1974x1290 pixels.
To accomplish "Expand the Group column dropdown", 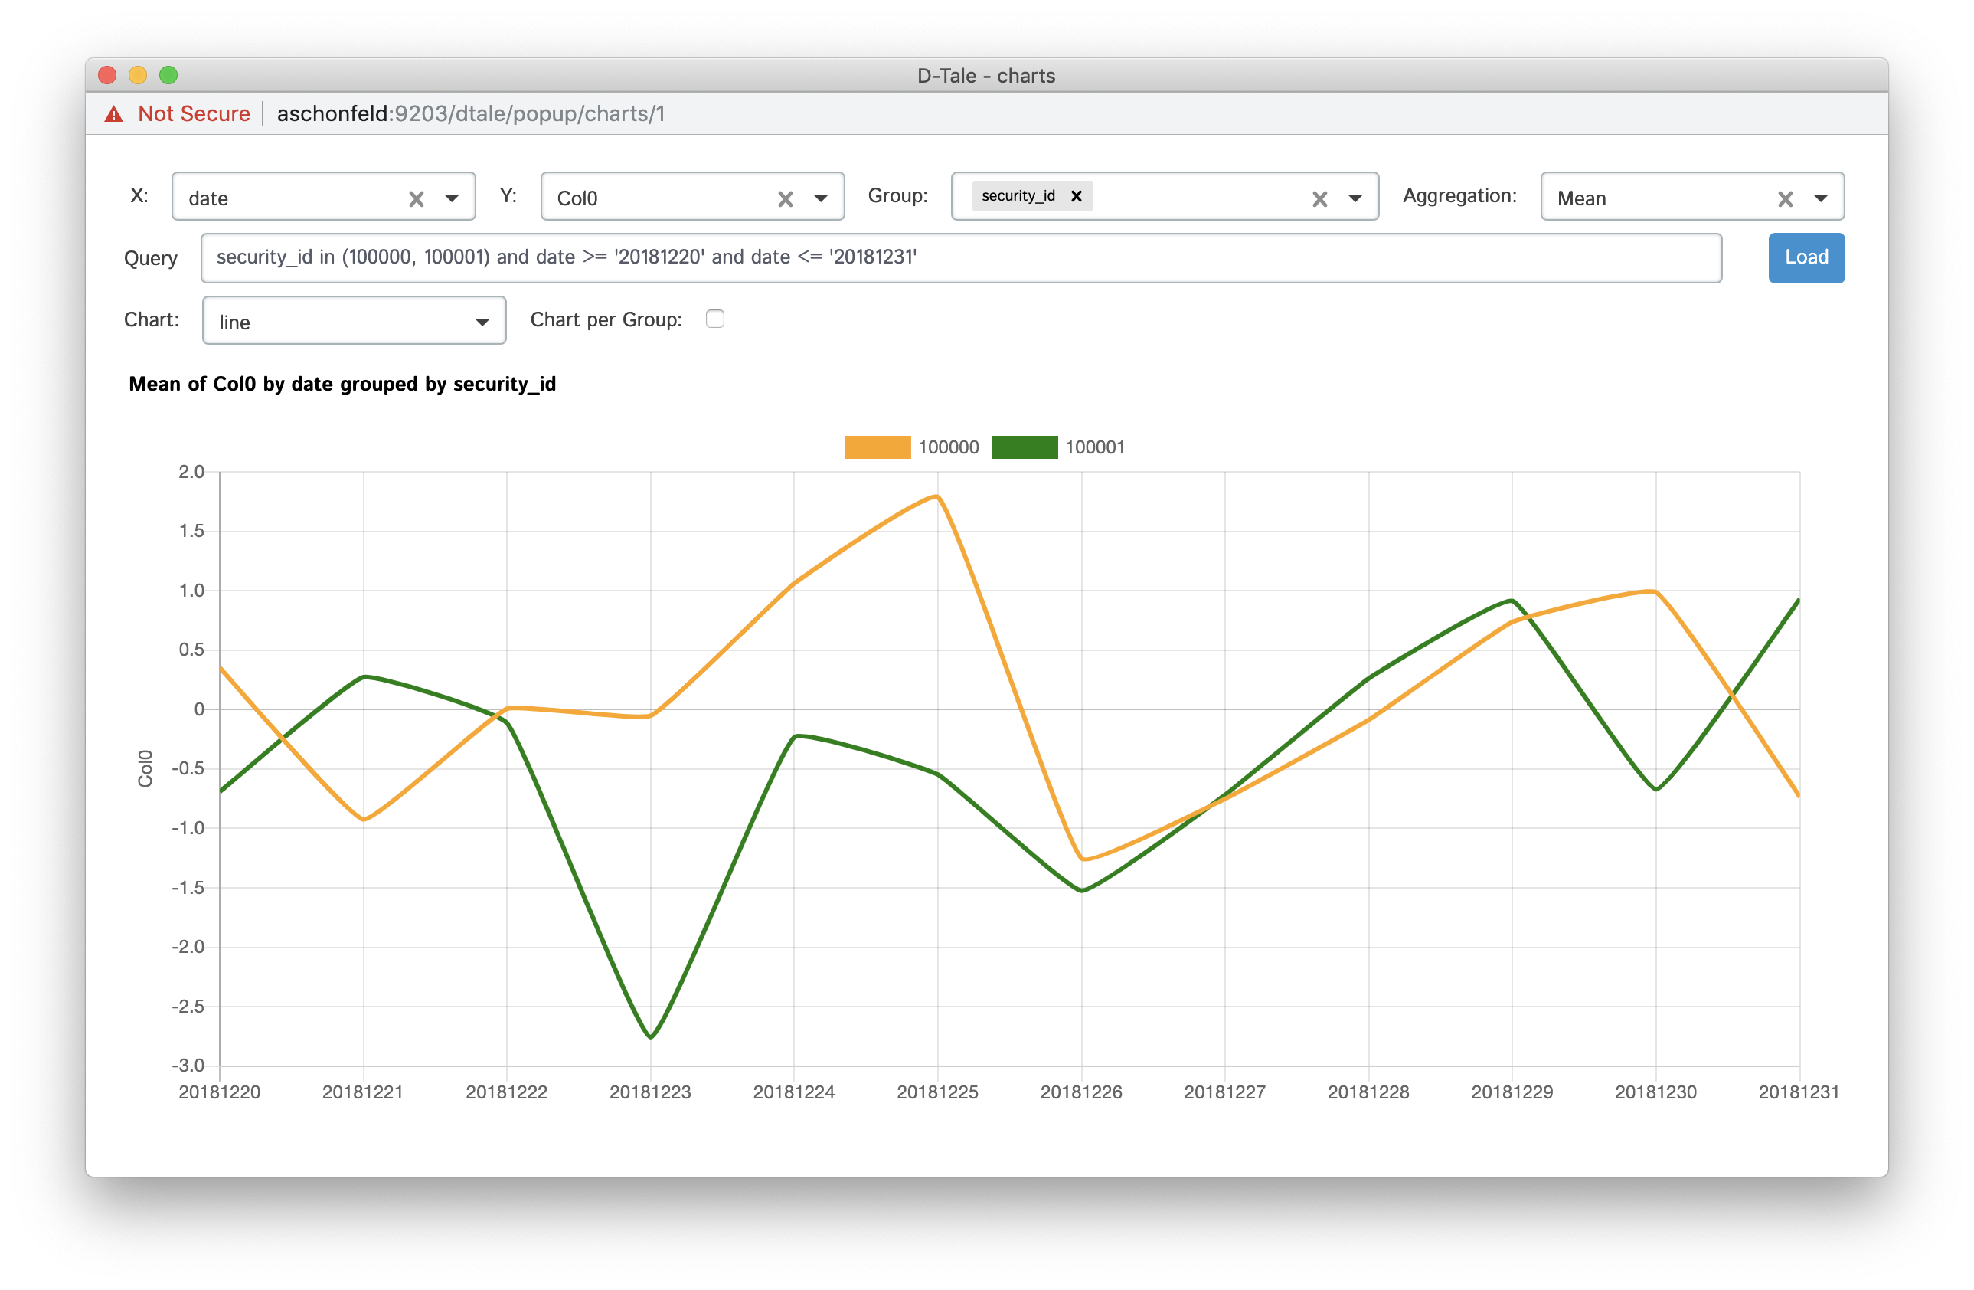I will click(x=1355, y=198).
